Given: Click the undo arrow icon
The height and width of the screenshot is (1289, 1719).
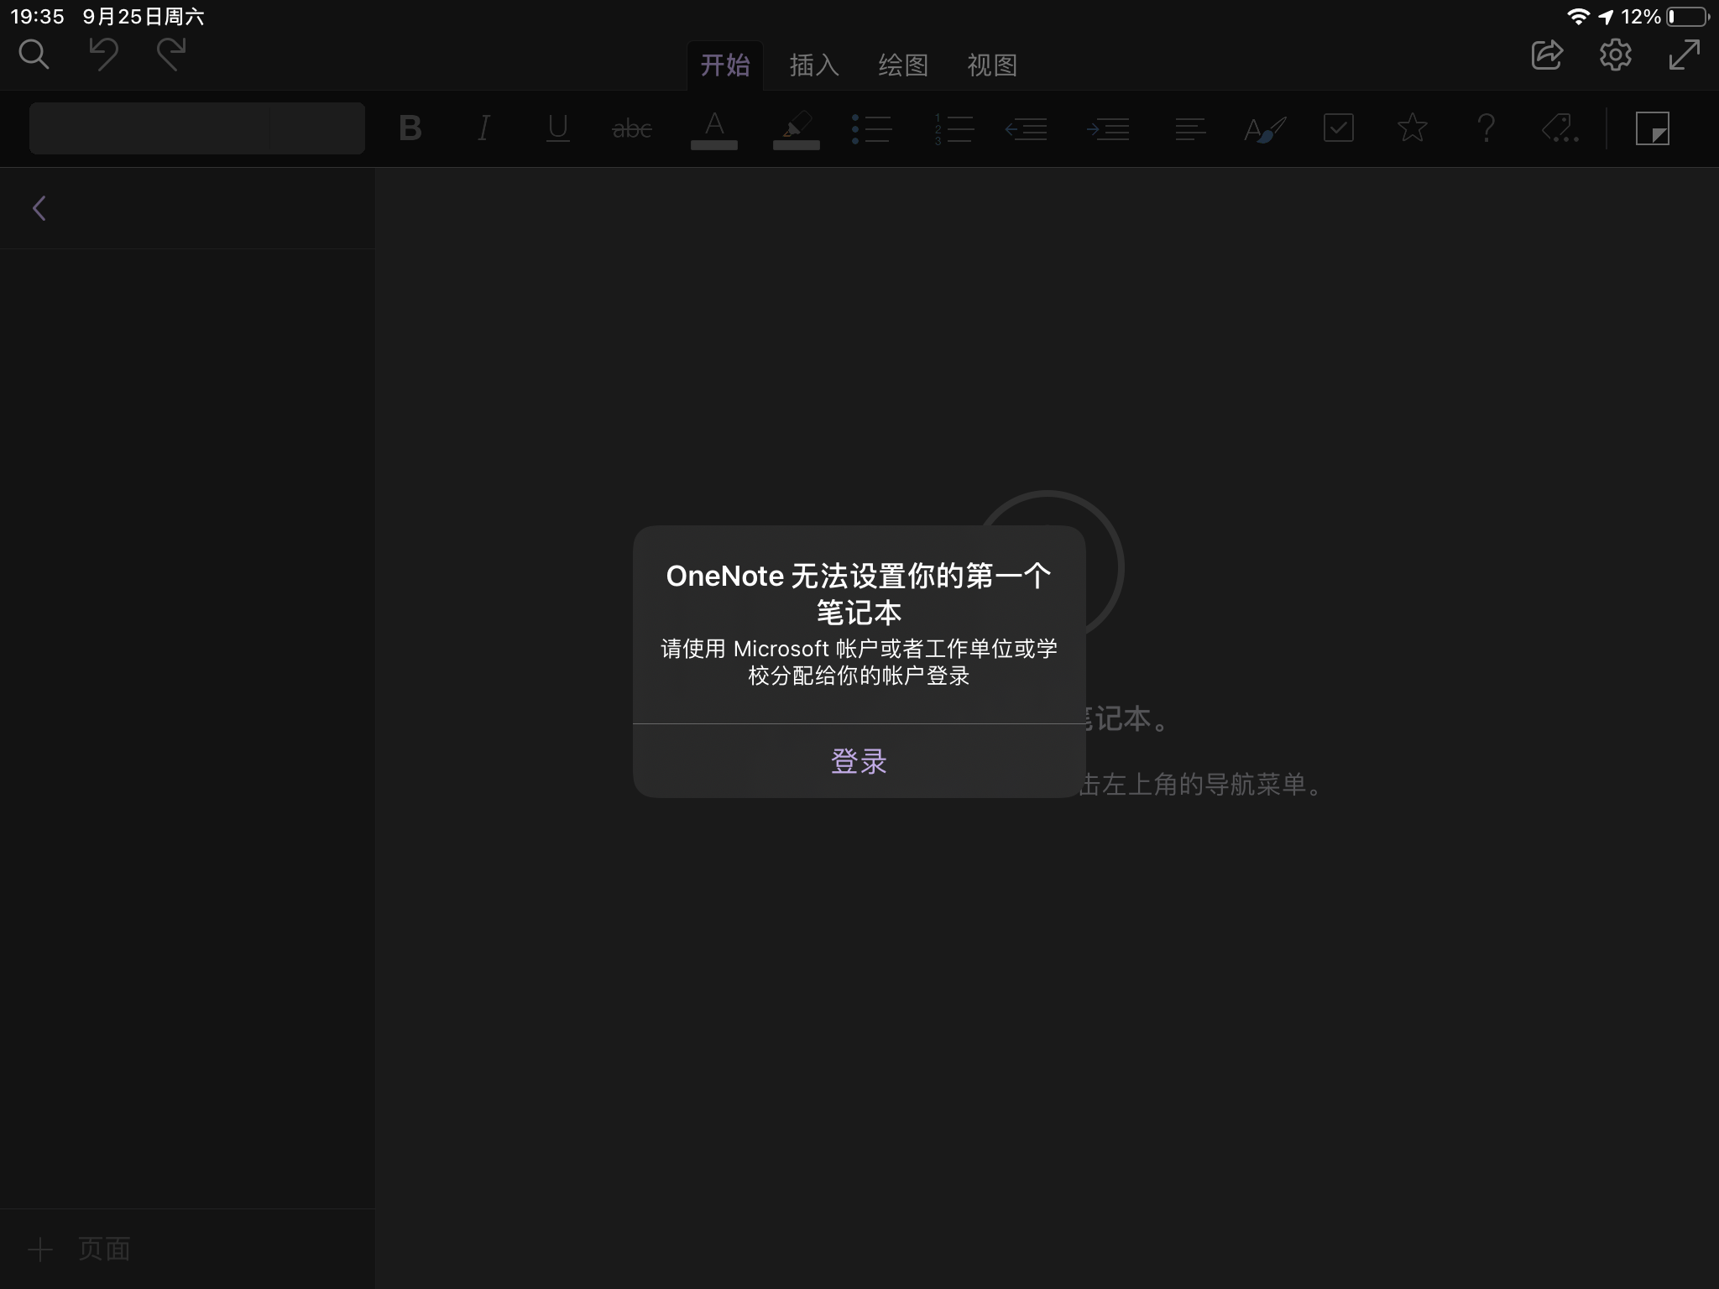Looking at the screenshot, I should click(x=103, y=55).
